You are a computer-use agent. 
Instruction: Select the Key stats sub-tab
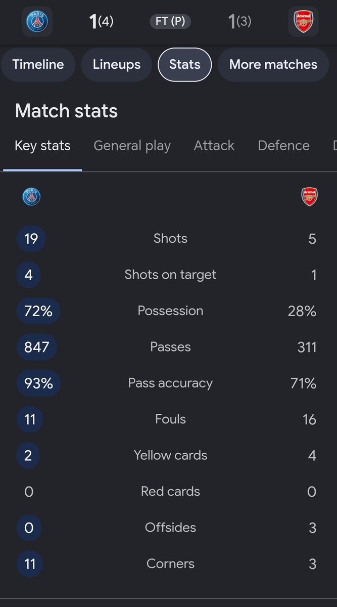42,146
